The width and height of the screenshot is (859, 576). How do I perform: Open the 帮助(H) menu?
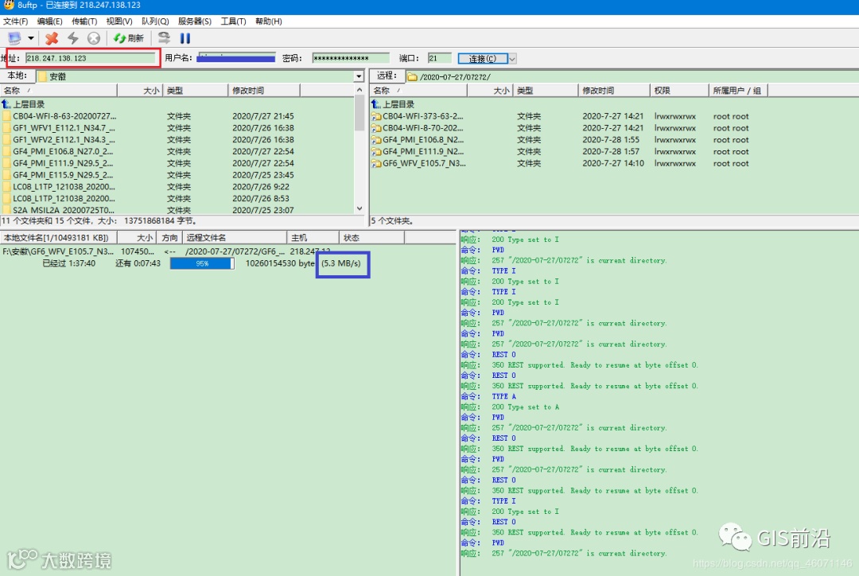point(269,21)
